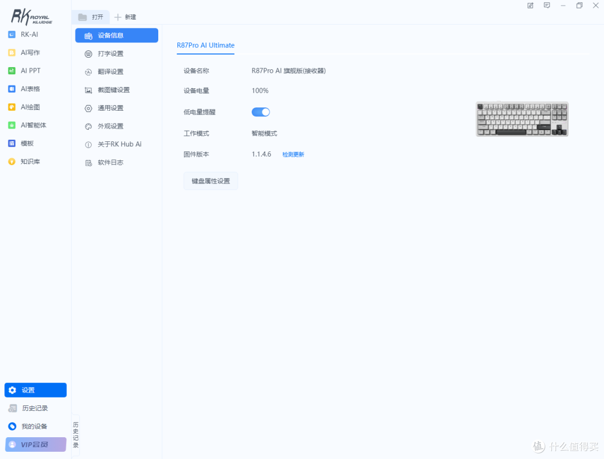Toggle the 低电量提醒 switch
The image size is (604, 459).
(261, 112)
